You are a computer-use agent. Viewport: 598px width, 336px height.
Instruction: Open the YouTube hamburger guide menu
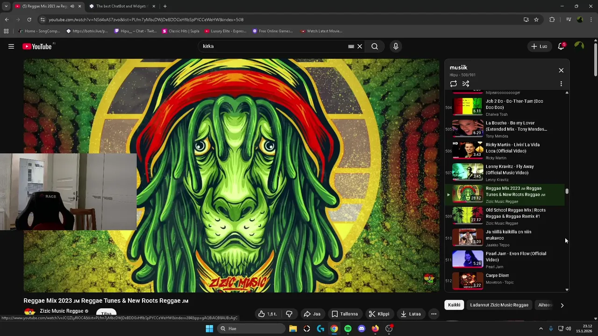click(11, 46)
